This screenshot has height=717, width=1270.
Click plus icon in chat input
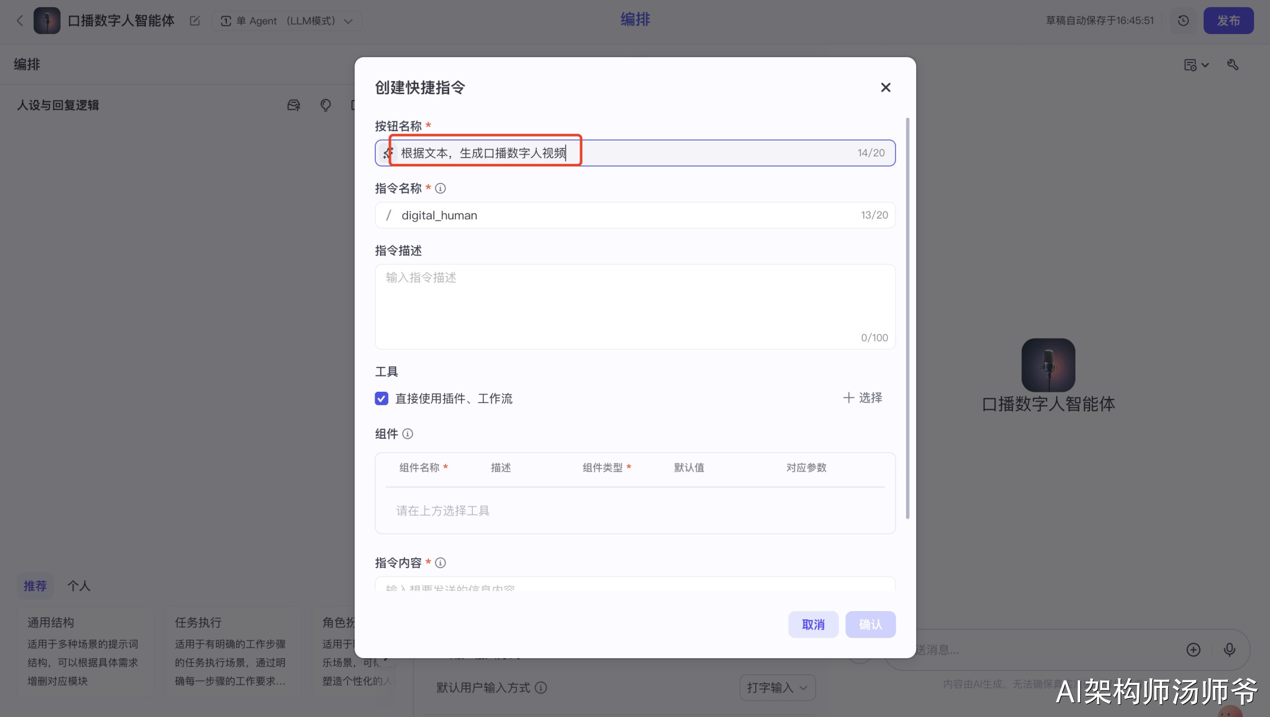pos(1193,649)
